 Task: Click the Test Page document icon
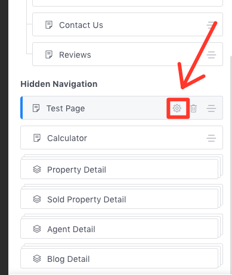[x=36, y=108]
